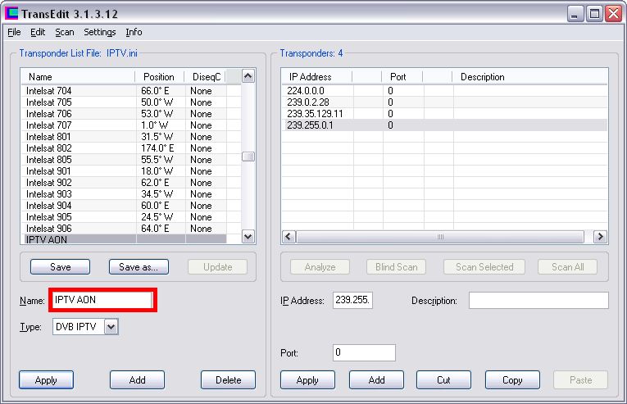
Task: Click the DiseqC column header
Action: 205,77
